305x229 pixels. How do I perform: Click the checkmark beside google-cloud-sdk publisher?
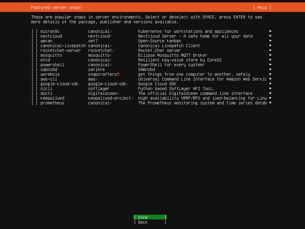click(x=127, y=84)
